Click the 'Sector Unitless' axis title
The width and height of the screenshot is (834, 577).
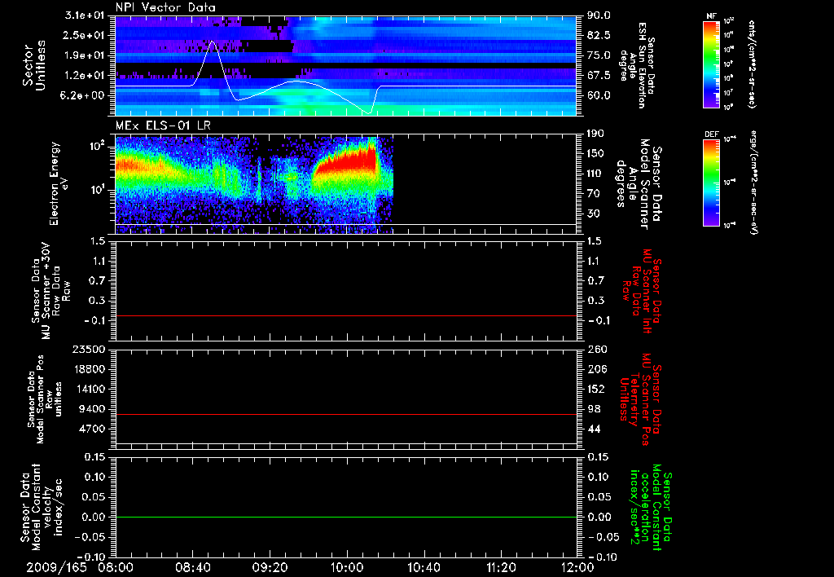[x=34, y=65]
